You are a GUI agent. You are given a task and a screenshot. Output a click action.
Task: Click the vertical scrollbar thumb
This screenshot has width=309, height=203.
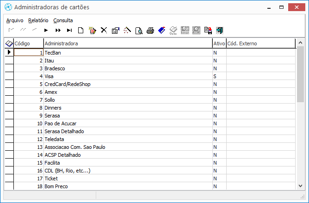coord(300,74)
